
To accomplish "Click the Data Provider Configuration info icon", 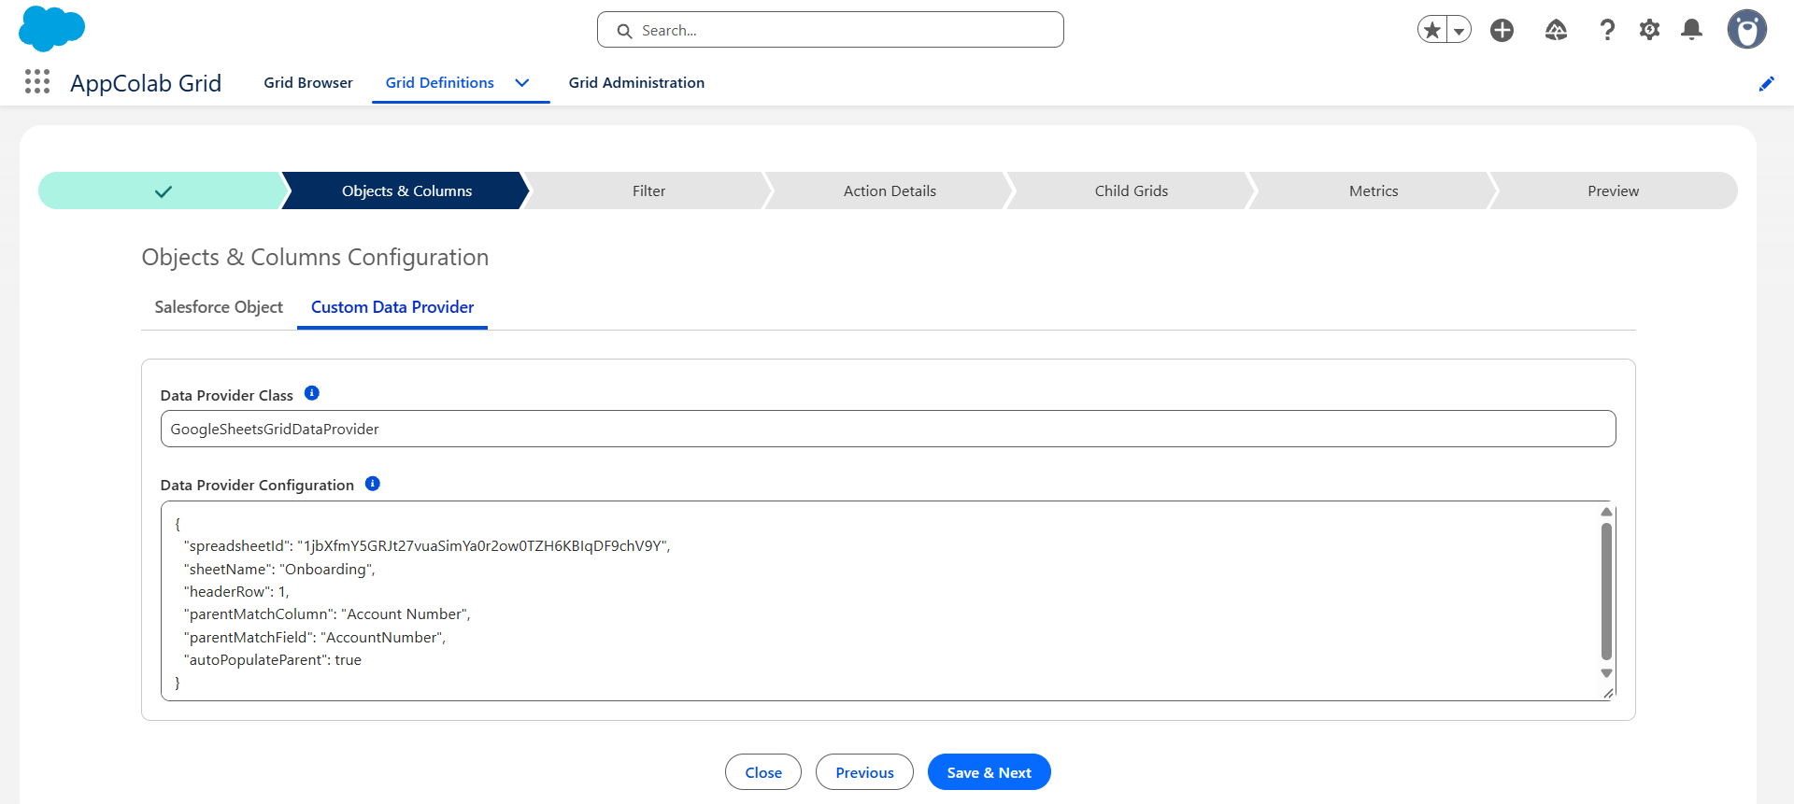I will coord(373,483).
